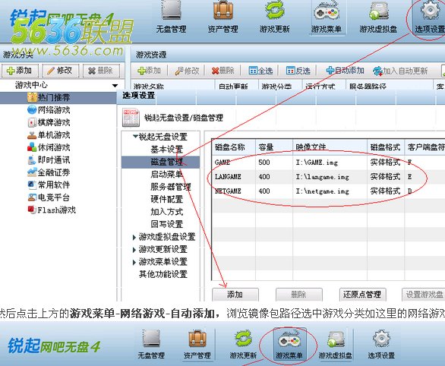Click 游戏虚拟盘 in the bottom toolbar
This screenshot has height=366, width=445.
(335, 345)
